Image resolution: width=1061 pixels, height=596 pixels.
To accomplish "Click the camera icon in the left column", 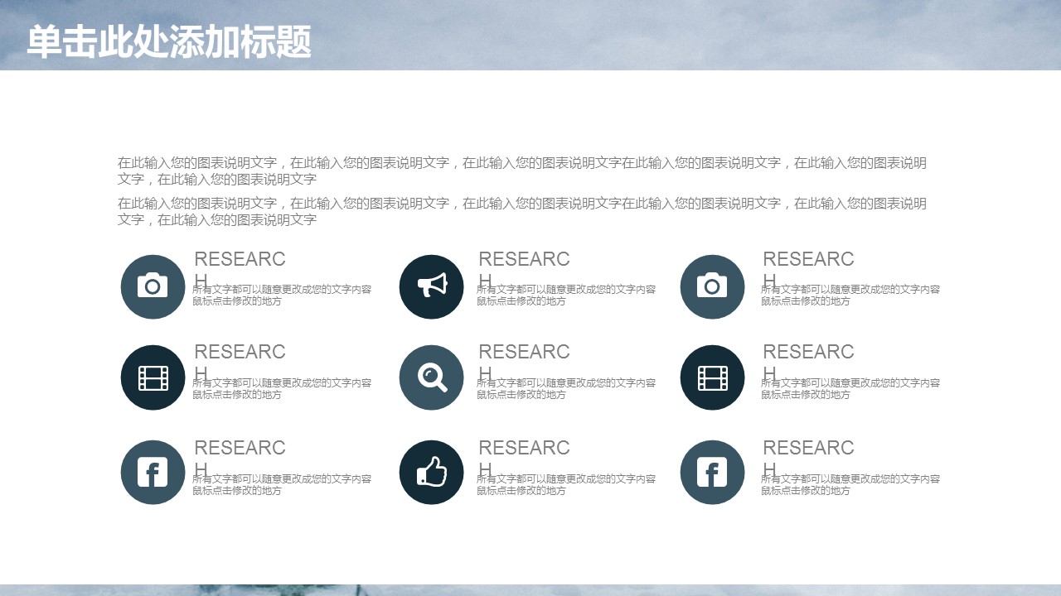I will [x=153, y=286].
